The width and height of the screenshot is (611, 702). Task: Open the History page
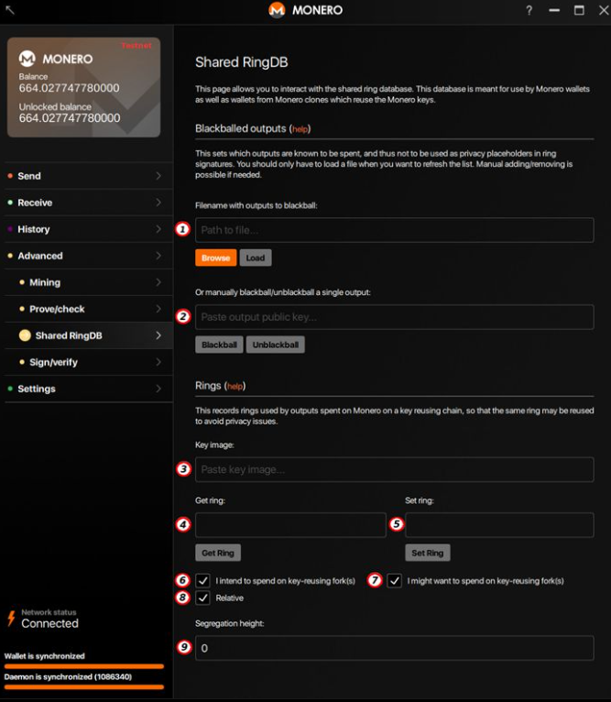pyautogui.click(x=34, y=229)
